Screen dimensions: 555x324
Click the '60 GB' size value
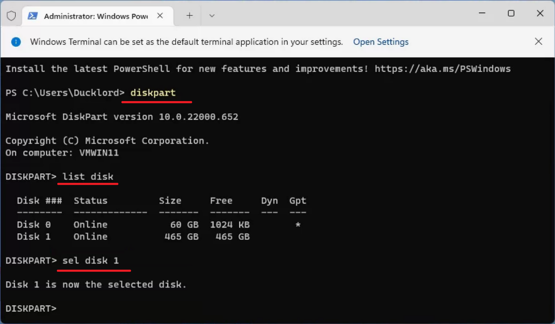(184, 225)
